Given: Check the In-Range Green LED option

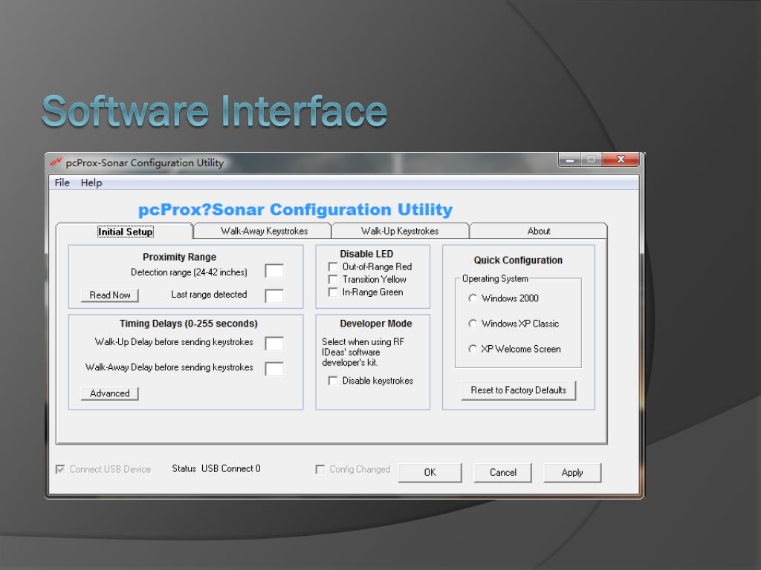Looking at the screenshot, I should pyautogui.click(x=333, y=292).
